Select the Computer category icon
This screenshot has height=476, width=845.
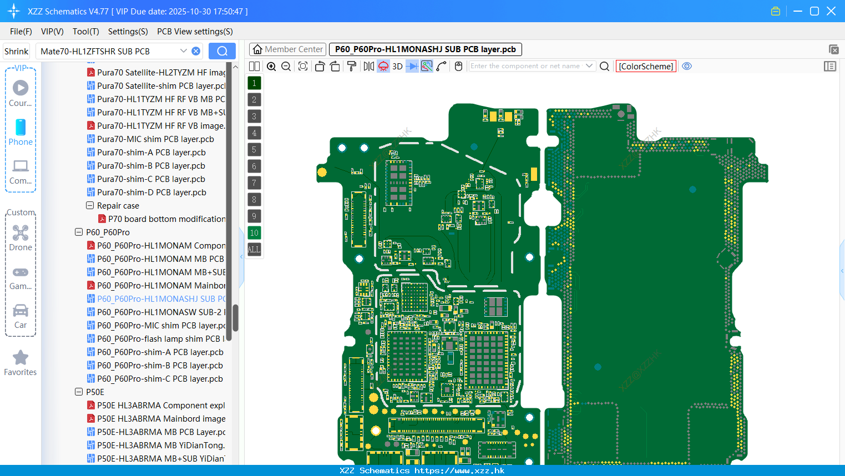point(21,171)
